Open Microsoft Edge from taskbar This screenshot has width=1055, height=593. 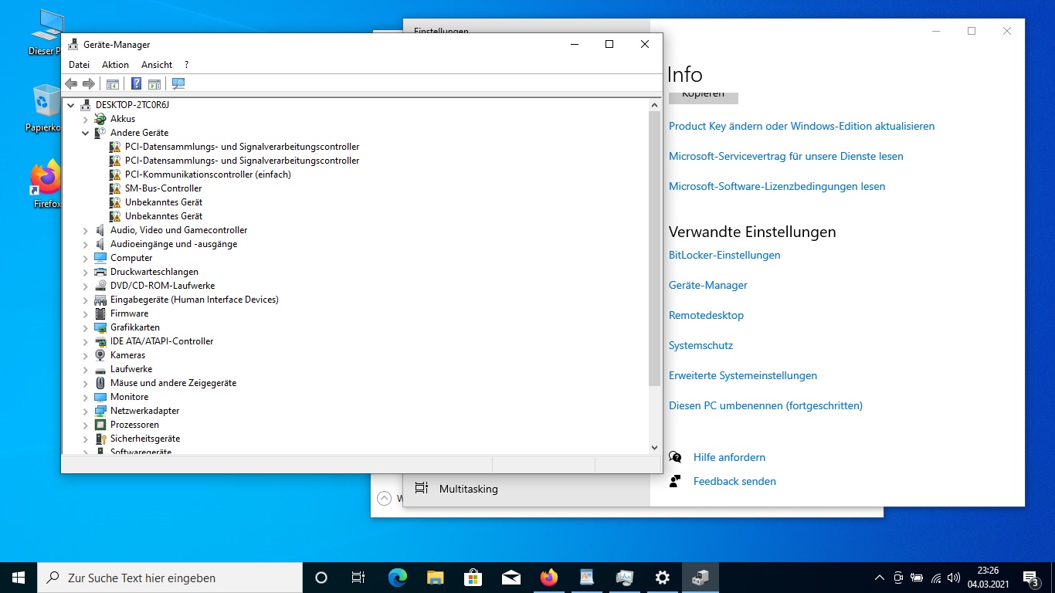coord(398,578)
